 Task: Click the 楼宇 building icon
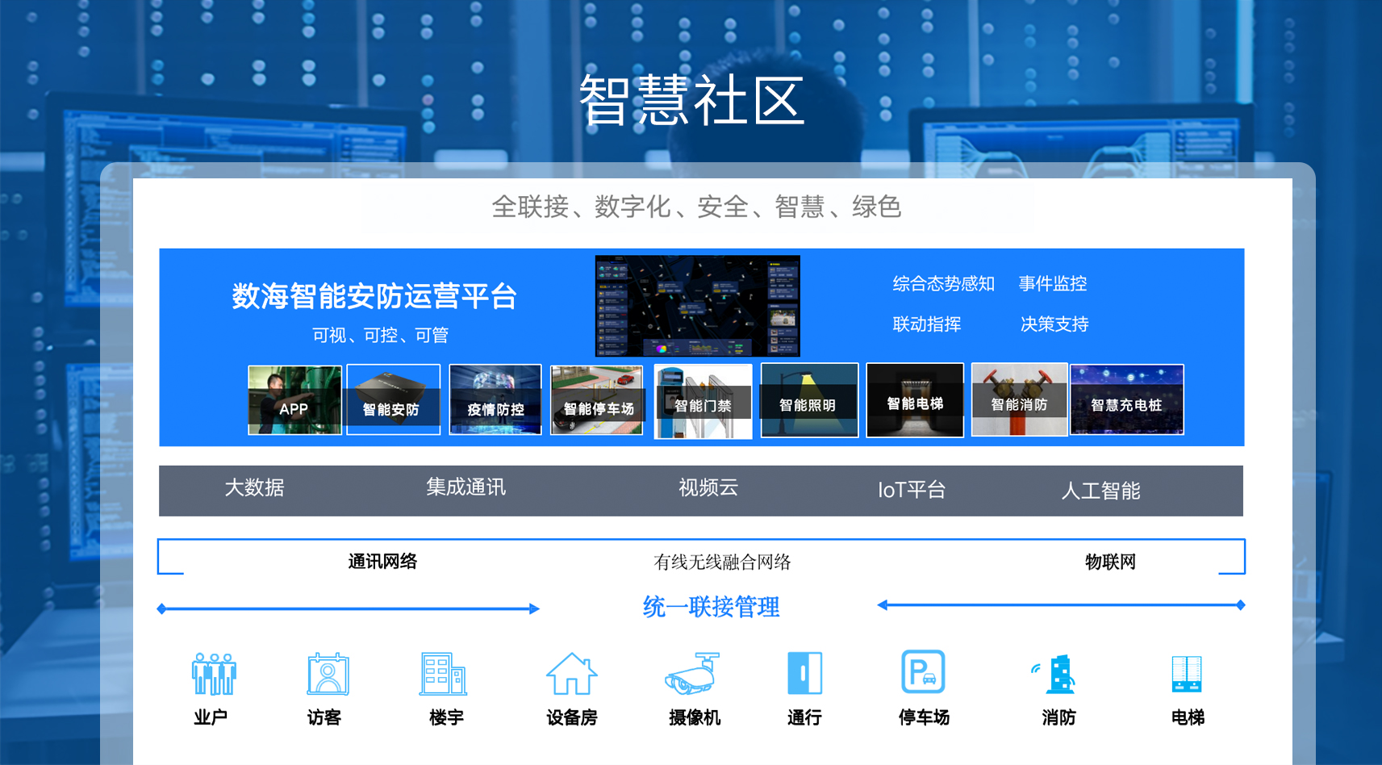pos(443,674)
